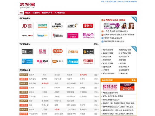
Task: Click the 乐蜂网 满200返200 banner
Action: 127,87
